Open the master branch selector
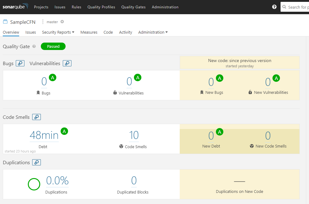309x204 pixels. pos(52,22)
